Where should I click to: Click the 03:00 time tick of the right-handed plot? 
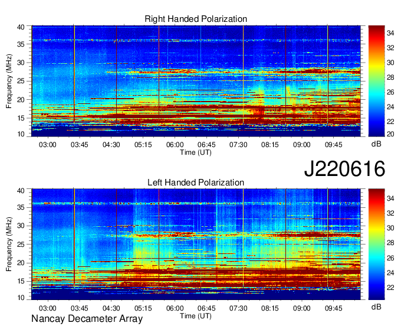coord(48,145)
